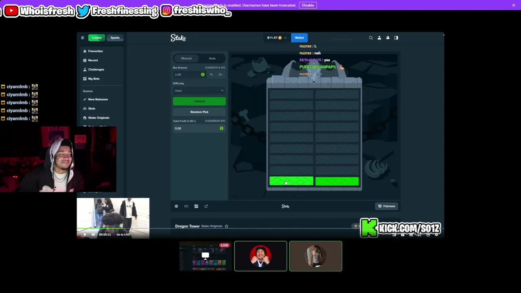Click the Total Profit value field

pos(199,129)
